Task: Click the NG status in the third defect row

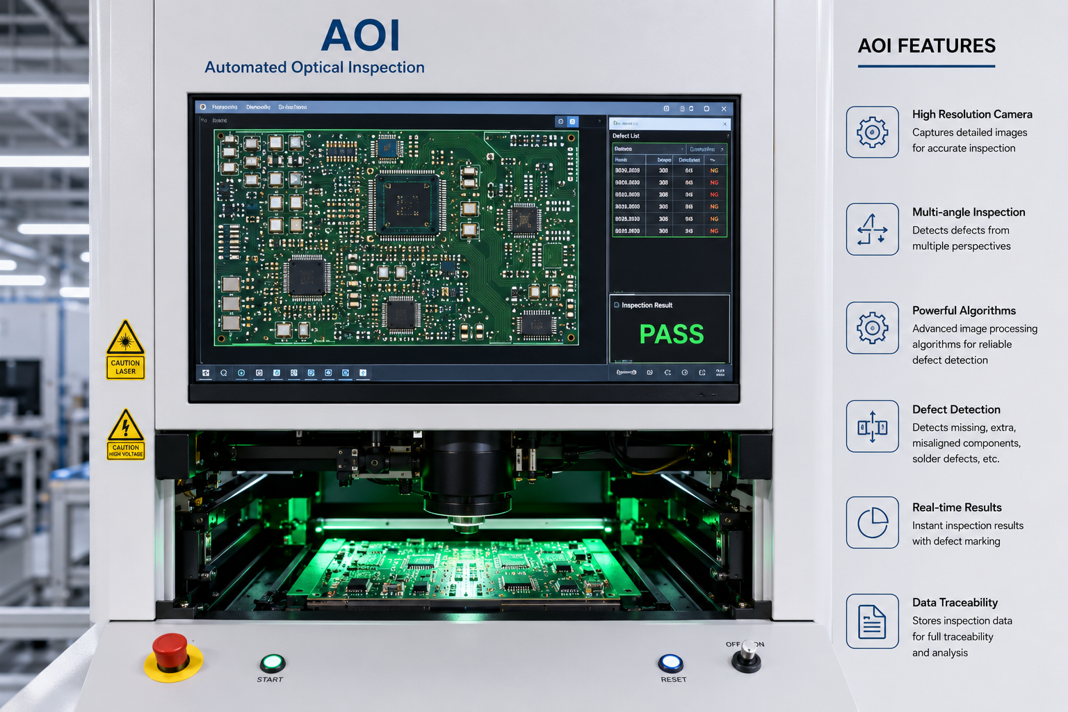Action: point(714,195)
